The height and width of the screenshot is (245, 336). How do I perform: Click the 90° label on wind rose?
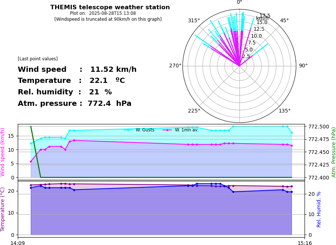pos(303,66)
